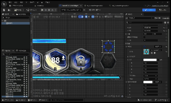This screenshot has height=103, width=171.
Task: Open the M_CustomP image asset dropdown
Action: [156, 50]
